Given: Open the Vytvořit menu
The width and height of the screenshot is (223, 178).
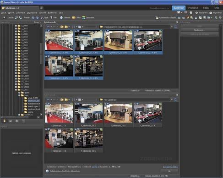Looking at the screenshot, I should coord(43,13).
